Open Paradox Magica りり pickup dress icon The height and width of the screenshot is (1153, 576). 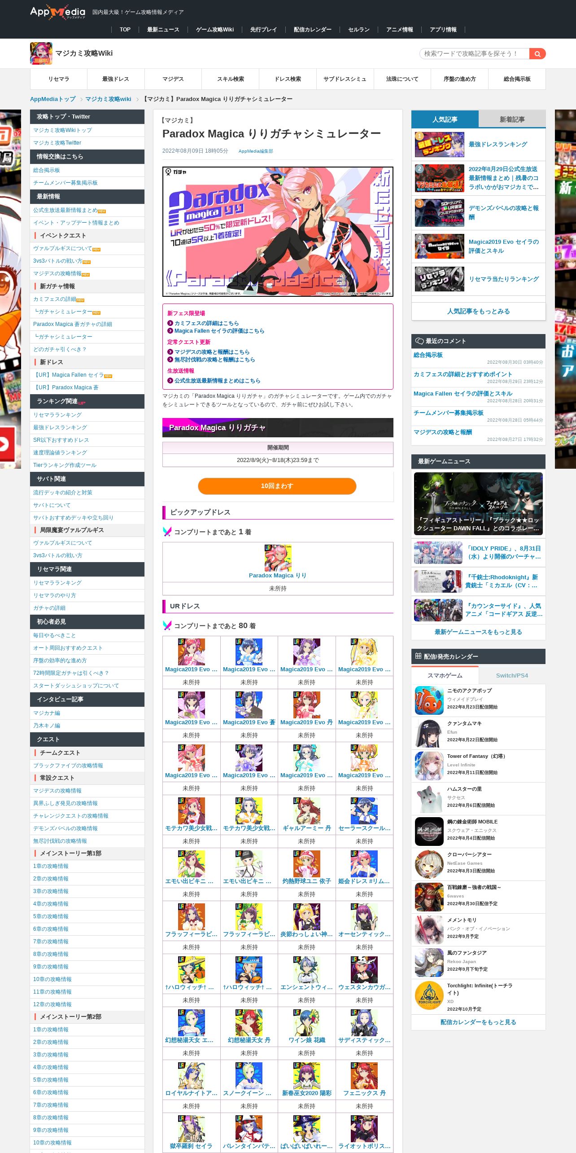point(278,558)
